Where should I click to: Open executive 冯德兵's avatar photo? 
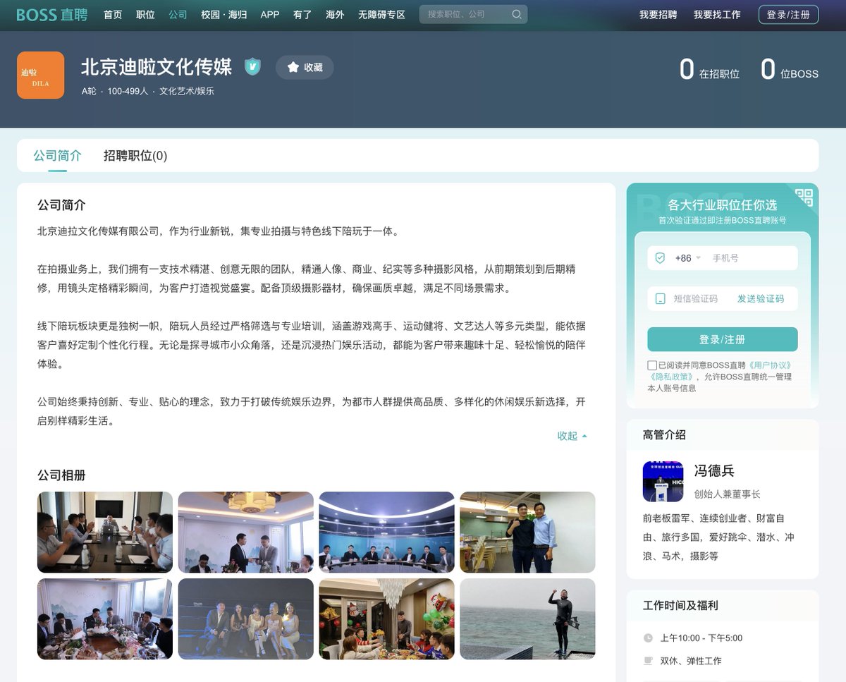click(x=663, y=481)
